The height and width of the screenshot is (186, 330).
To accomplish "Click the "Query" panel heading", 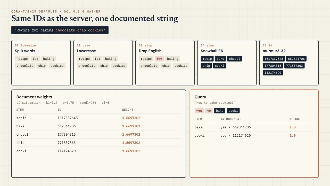I will 200,97.
